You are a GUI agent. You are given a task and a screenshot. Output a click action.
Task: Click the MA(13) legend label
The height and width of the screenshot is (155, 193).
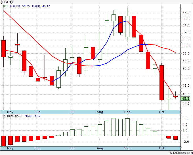[x=15, y=6]
